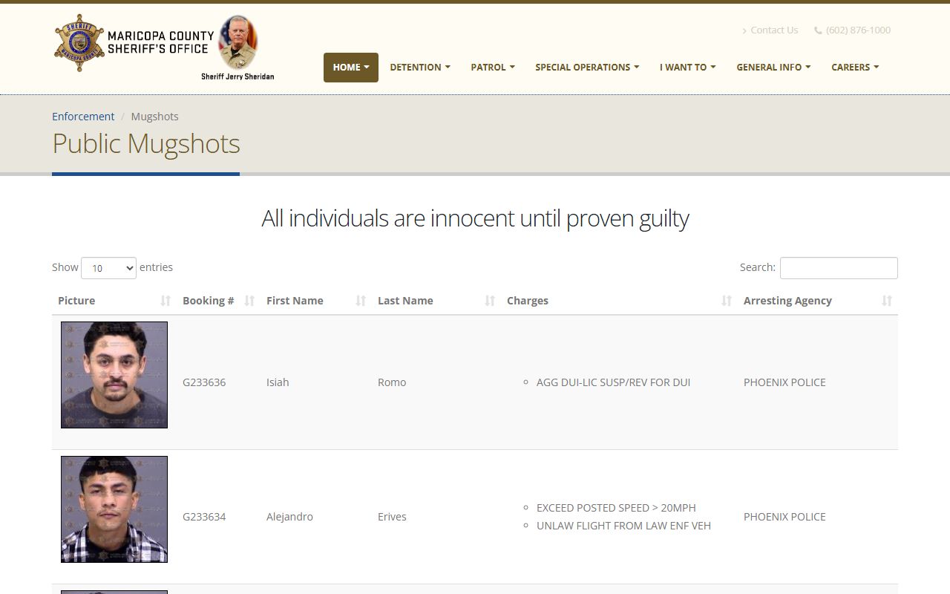The width and height of the screenshot is (950, 594).
Task: Click PHOENIX POLICE in Romo's row
Action: pyautogui.click(x=784, y=382)
